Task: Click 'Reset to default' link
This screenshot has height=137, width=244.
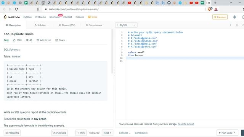Action: (186, 124)
